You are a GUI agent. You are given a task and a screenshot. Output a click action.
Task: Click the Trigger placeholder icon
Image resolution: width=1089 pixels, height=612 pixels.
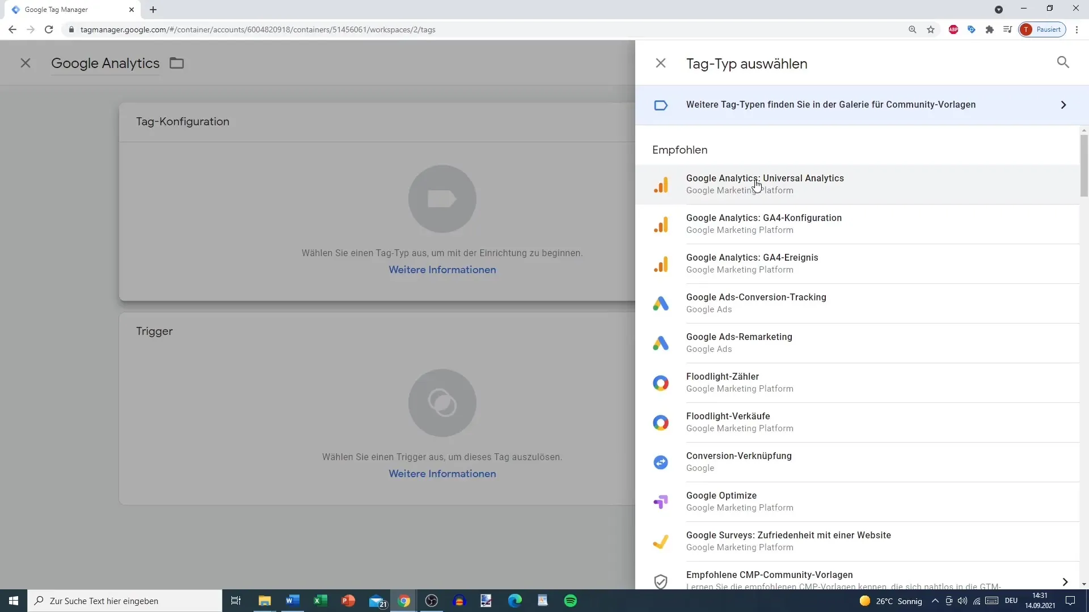point(442,403)
